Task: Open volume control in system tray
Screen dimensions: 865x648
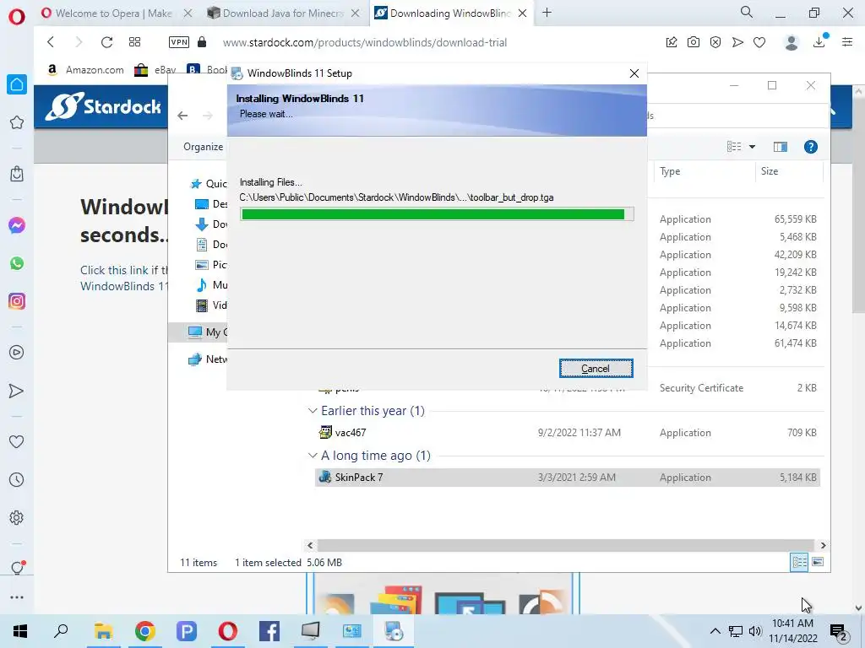Action: (x=755, y=631)
